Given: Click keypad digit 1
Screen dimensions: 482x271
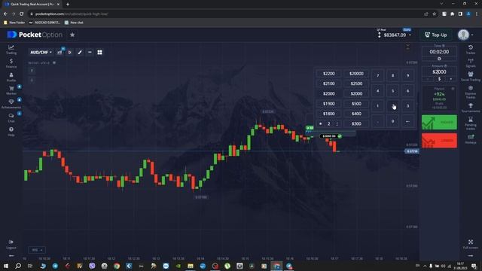Looking at the screenshot, I should click(x=378, y=106).
